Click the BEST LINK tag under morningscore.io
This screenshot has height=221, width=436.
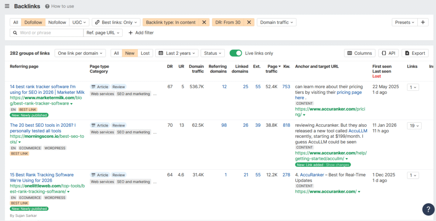point(20,154)
